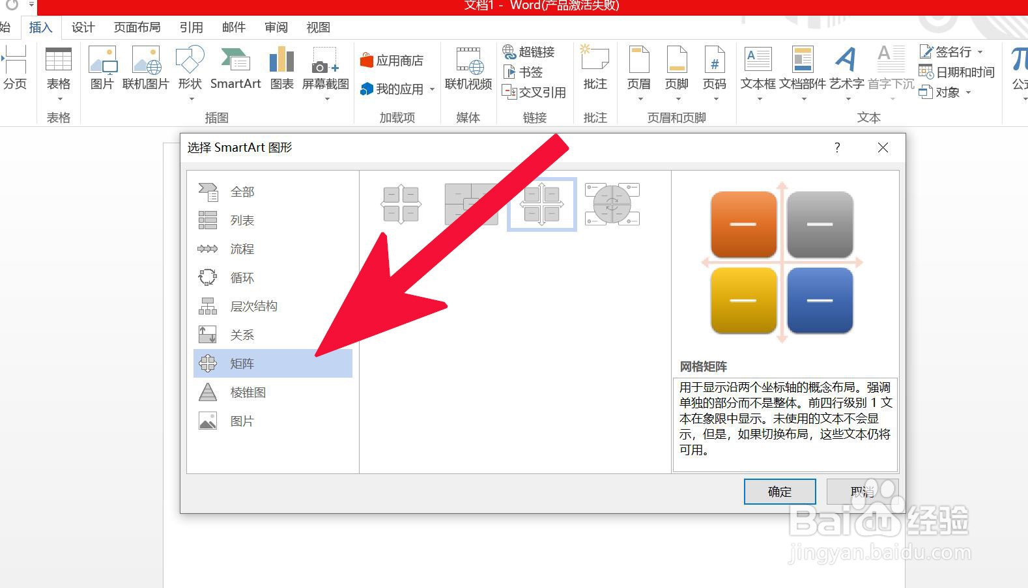Open the Mailings (邮件) tab

[x=234, y=27]
